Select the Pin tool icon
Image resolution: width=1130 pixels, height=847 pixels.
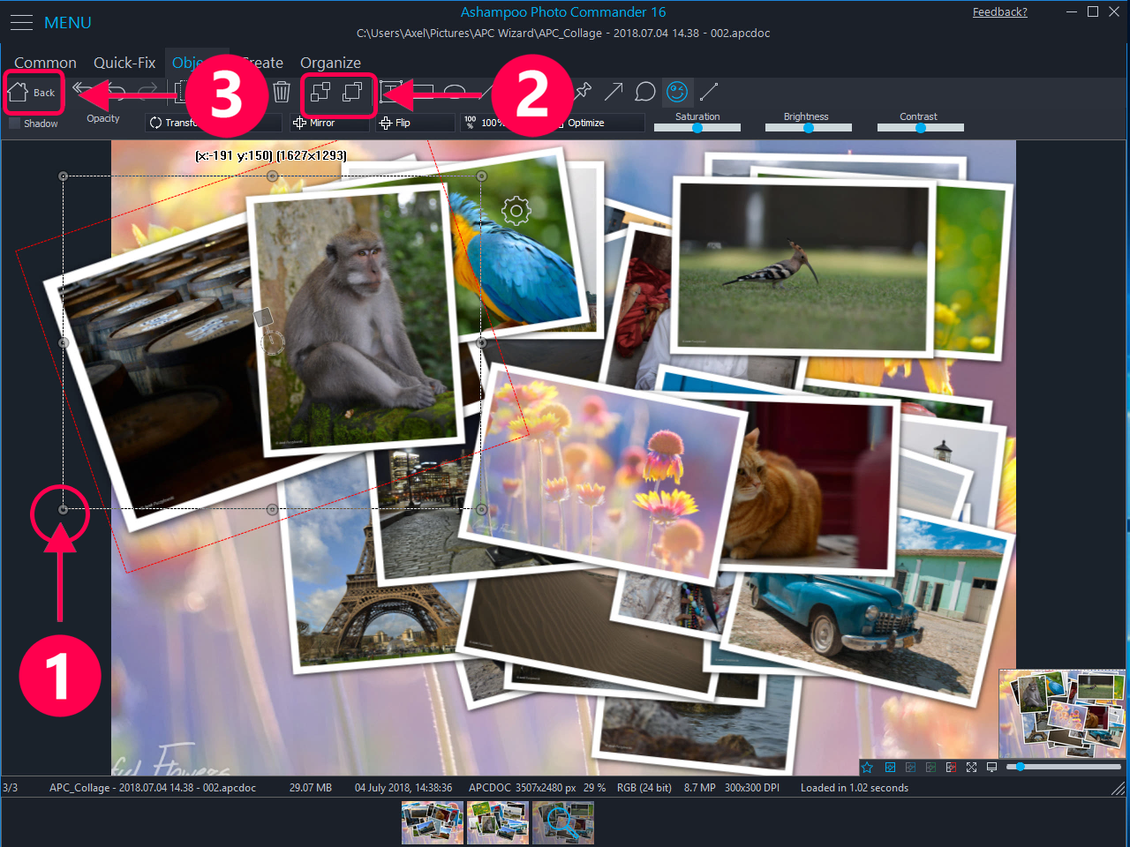pyautogui.click(x=583, y=91)
